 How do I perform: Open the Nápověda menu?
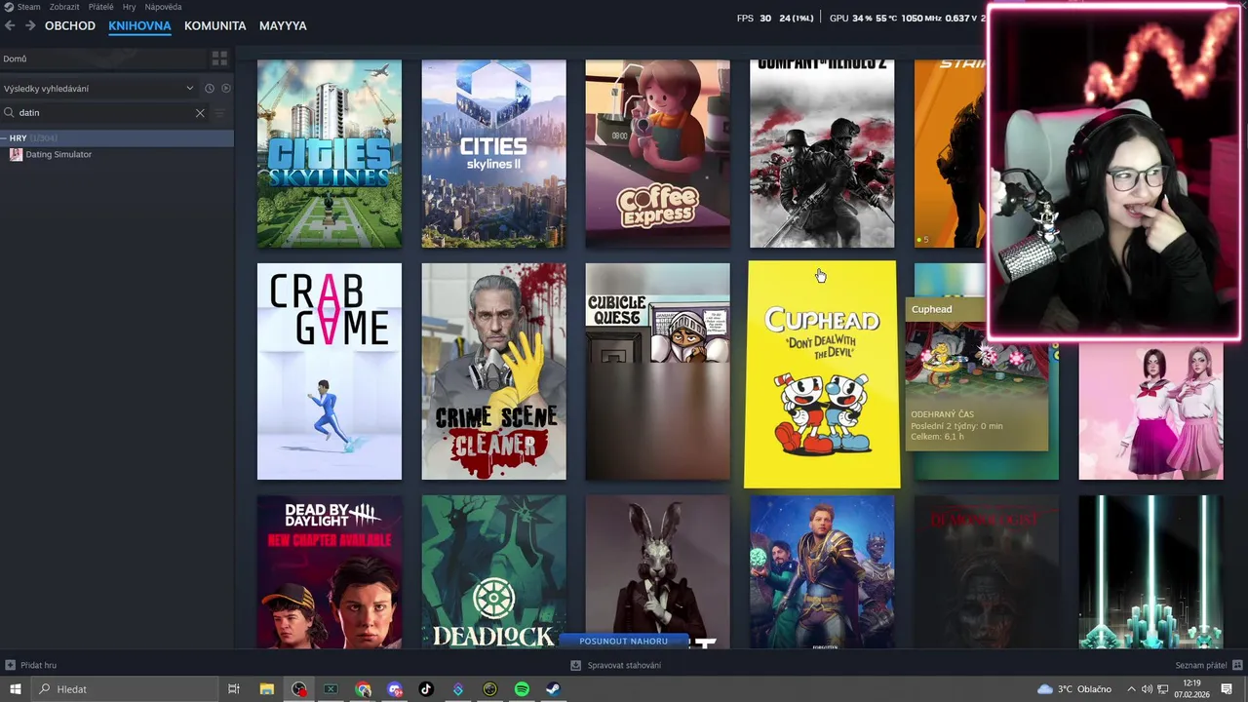pyautogui.click(x=163, y=7)
